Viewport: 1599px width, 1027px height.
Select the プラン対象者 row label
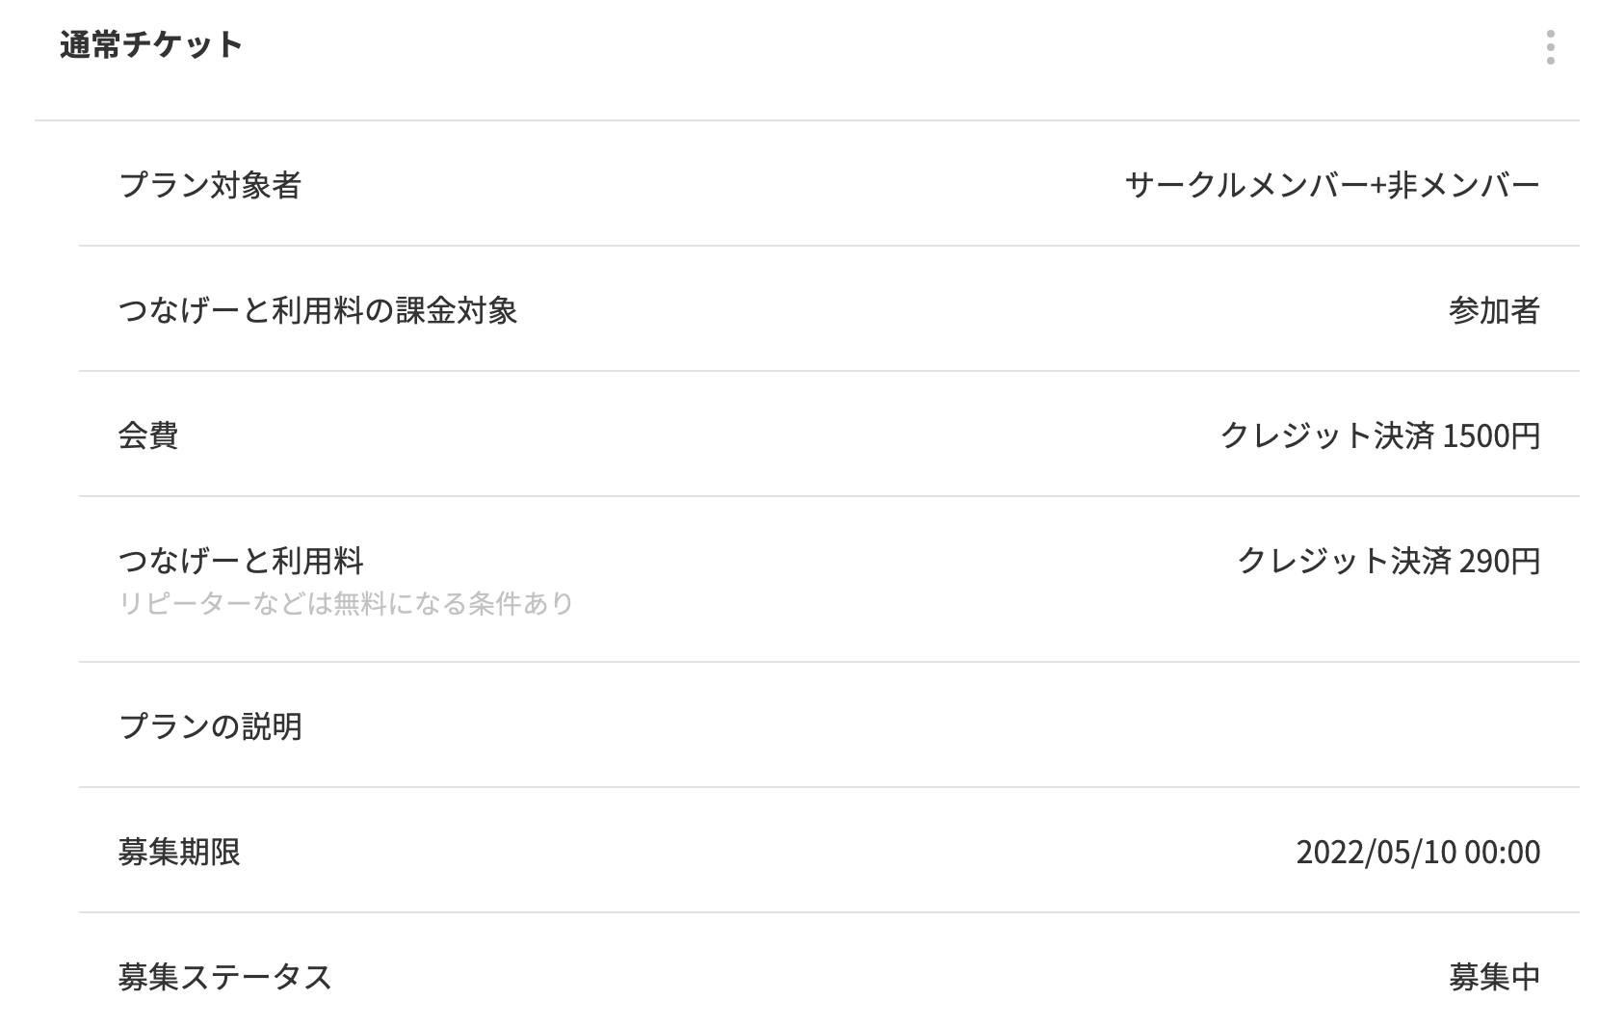click(210, 185)
